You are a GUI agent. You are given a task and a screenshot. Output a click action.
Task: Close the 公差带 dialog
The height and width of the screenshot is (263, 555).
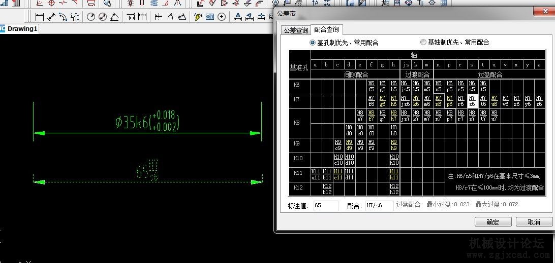(x=545, y=12)
